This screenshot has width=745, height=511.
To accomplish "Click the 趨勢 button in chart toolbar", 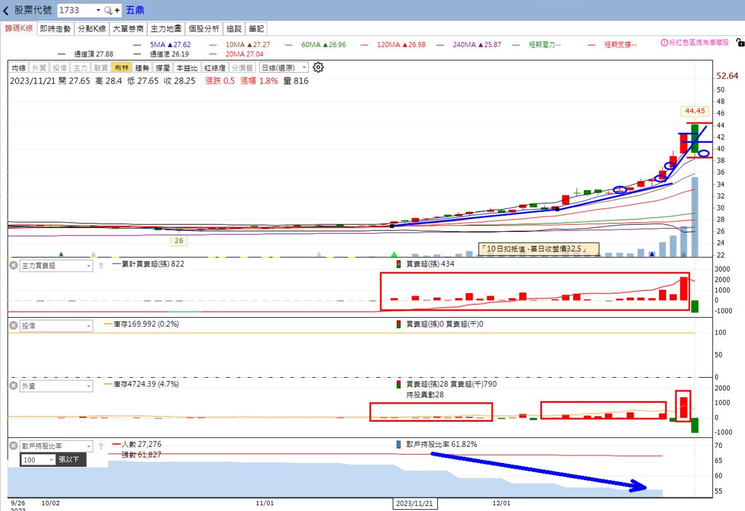I will [142, 68].
